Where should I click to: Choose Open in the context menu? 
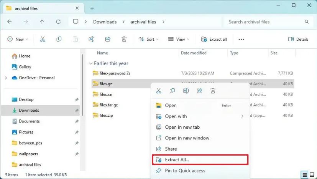pos(200,106)
